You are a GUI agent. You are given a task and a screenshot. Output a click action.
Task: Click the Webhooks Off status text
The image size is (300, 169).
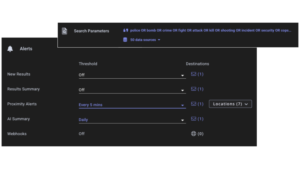coord(81,134)
